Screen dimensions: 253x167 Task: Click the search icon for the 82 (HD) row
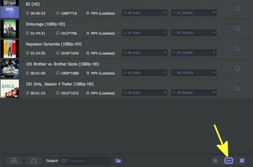point(237,9)
